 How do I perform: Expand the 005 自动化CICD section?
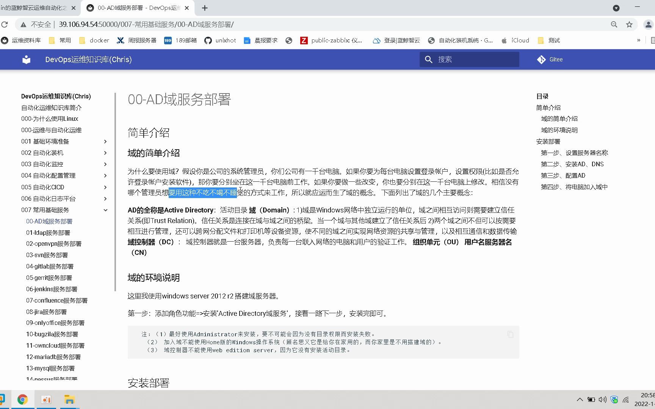tap(105, 187)
